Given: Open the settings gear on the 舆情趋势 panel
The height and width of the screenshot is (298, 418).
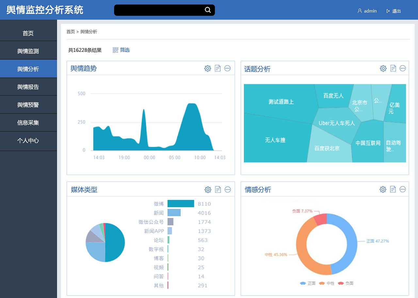Looking at the screenshot, I should coord(207,68).
